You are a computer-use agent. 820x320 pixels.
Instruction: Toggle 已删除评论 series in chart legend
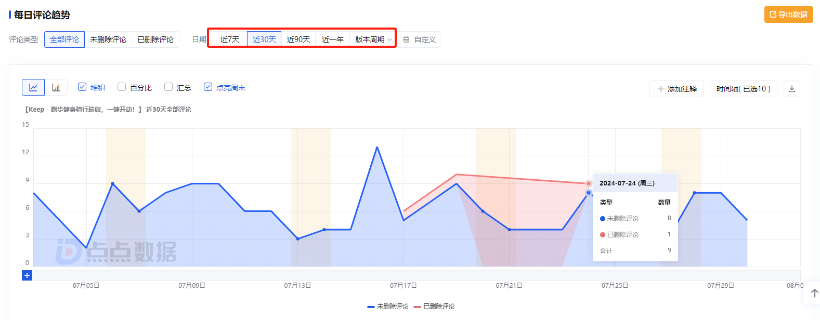click(x=434, y=306)
